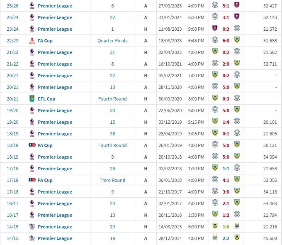Open the EFL Cup competition link
Viewport: 282px width, 245px height.
tap(46, 99)
